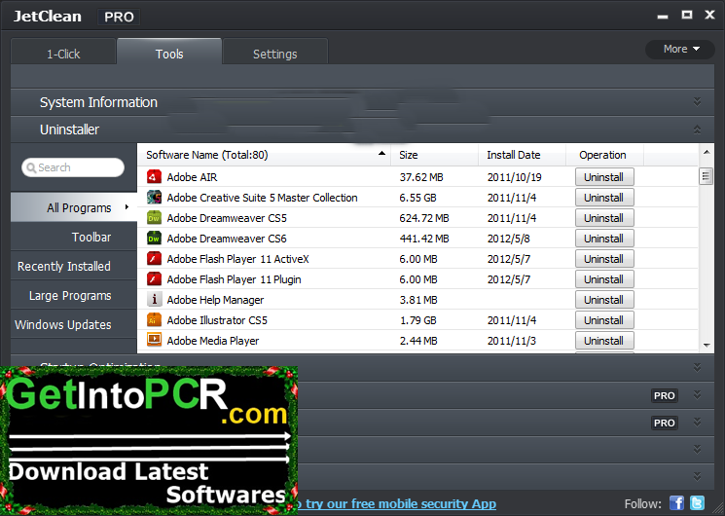Click the PRO label beside JetClean title
The width and height of the screenshot is (725, 516).
point(119,18)
